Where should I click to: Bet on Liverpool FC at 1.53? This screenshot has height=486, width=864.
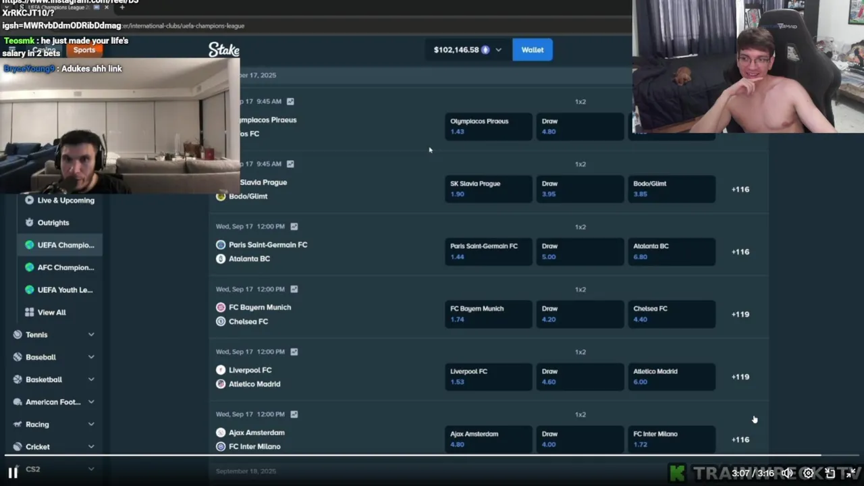(488, 377)
